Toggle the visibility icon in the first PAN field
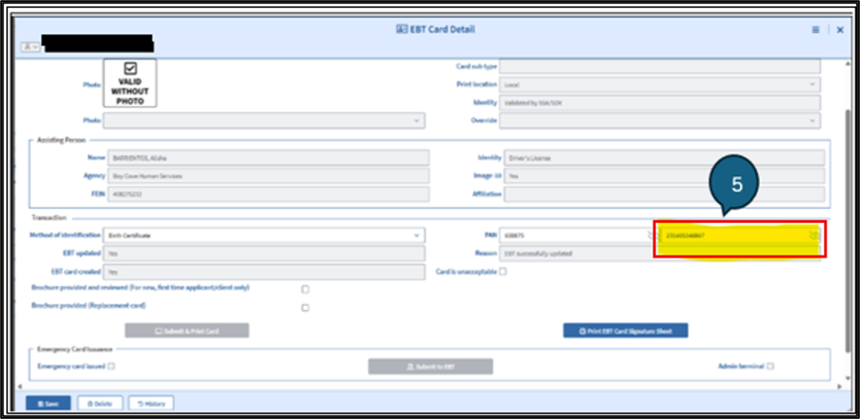Screen dimensions: 860x419 pos(651,236)
